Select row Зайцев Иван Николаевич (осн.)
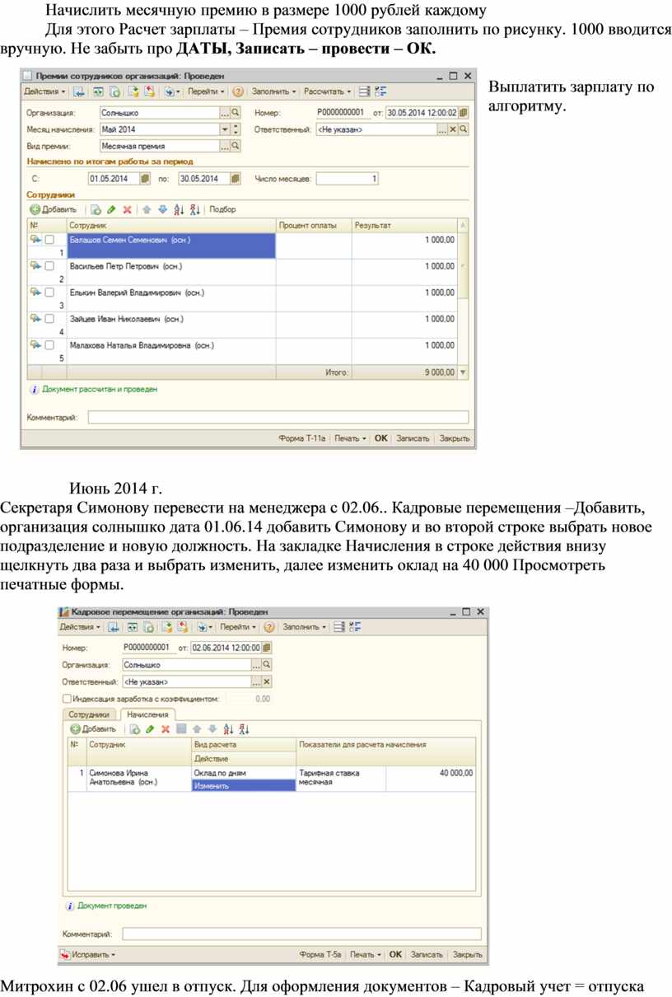672x997 pixels. 244,325
